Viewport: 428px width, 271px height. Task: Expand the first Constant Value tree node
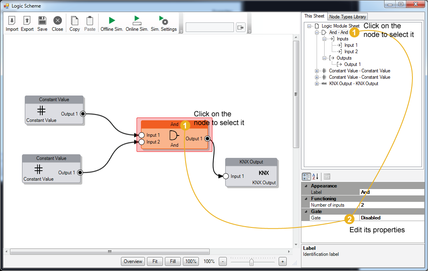point(317,71)
